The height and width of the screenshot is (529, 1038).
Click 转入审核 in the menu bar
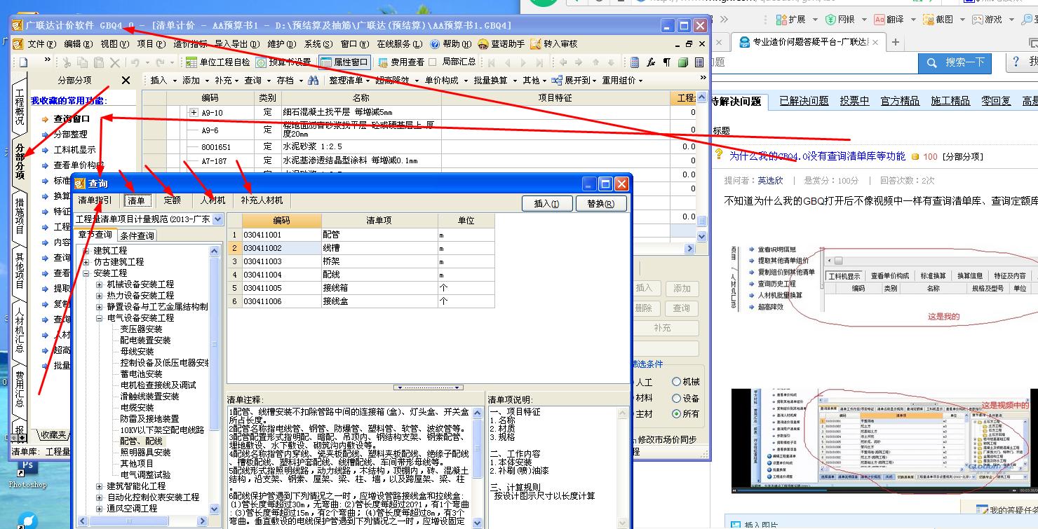(x=554, y=44)
